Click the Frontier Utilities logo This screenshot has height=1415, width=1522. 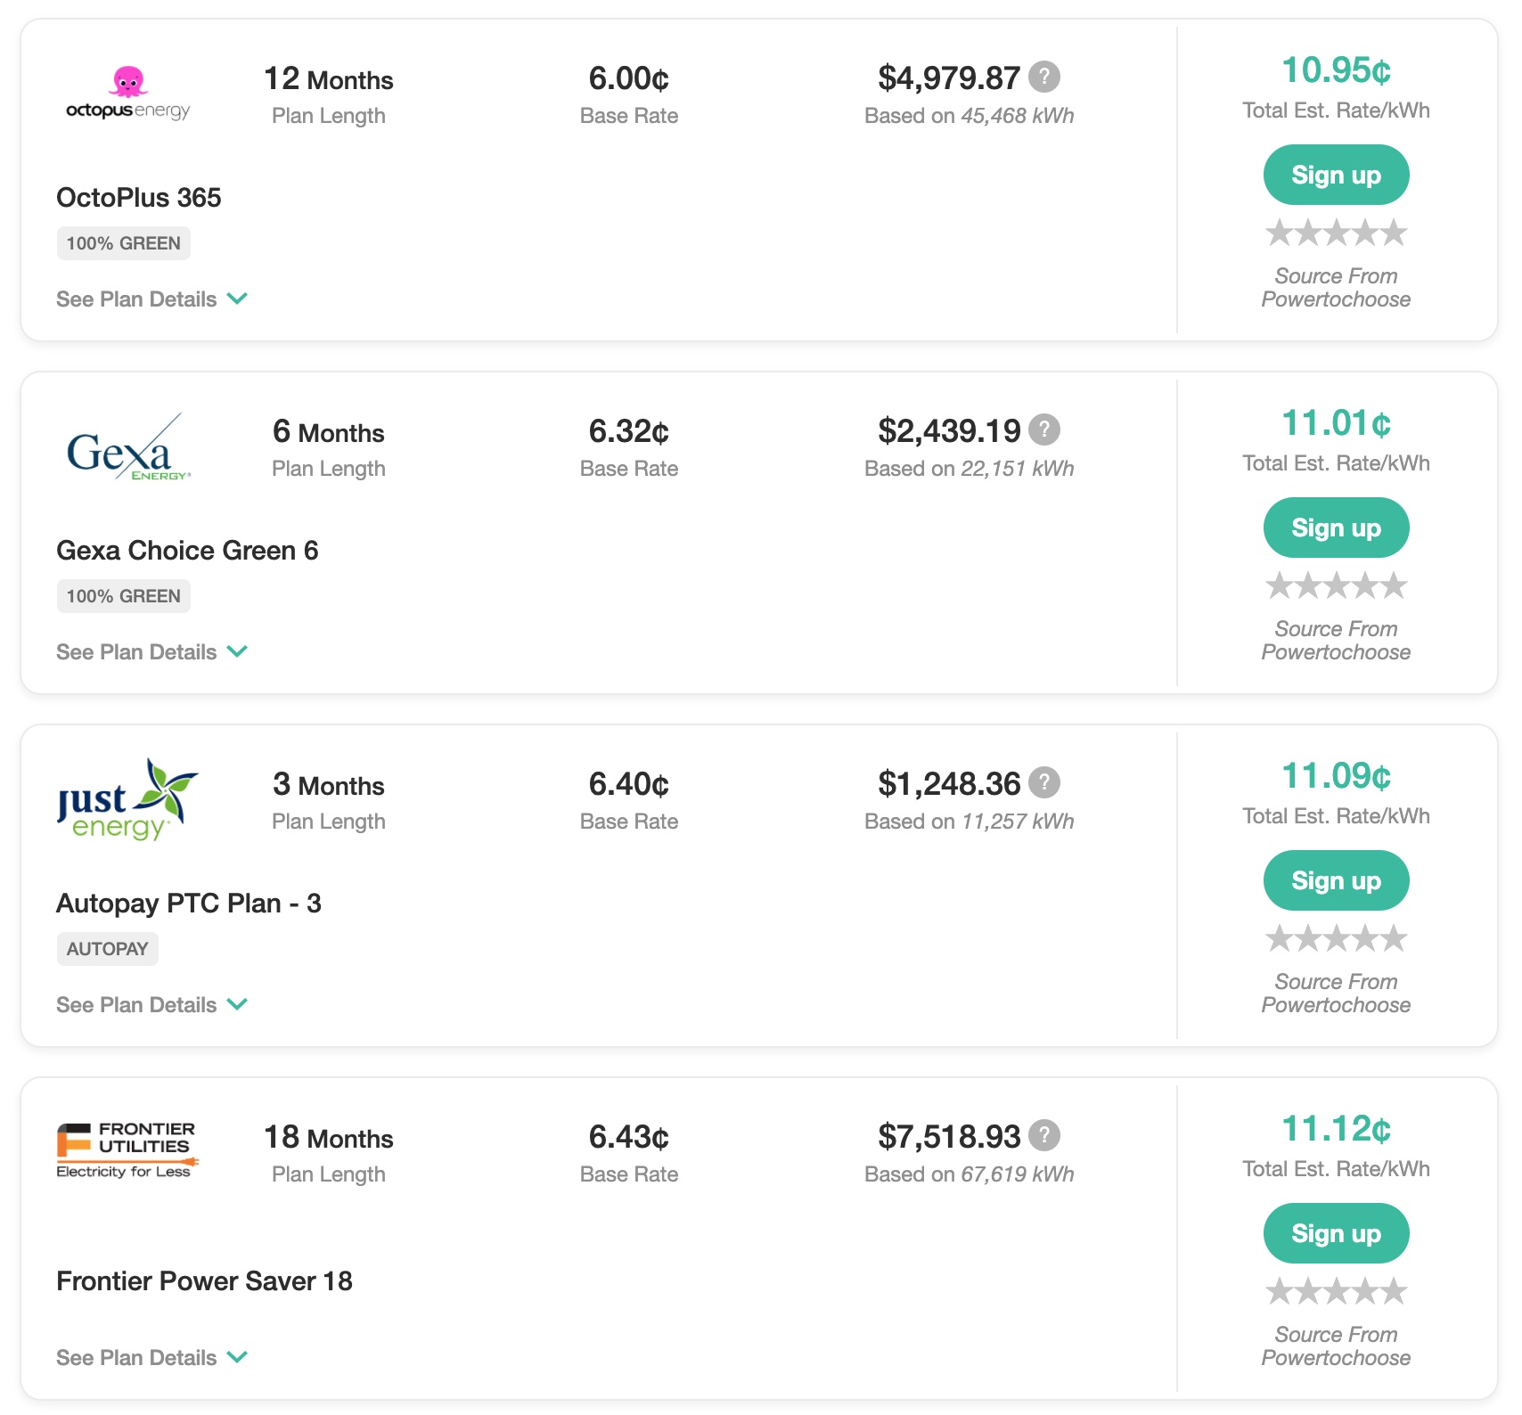[x=127, y=1150]
